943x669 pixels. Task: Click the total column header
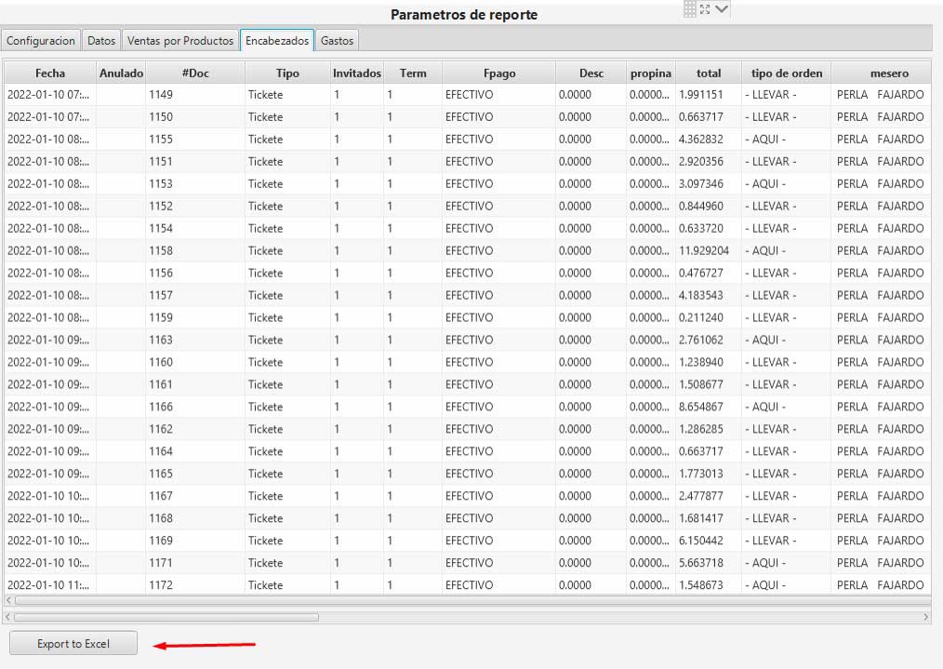coord(709,74)
